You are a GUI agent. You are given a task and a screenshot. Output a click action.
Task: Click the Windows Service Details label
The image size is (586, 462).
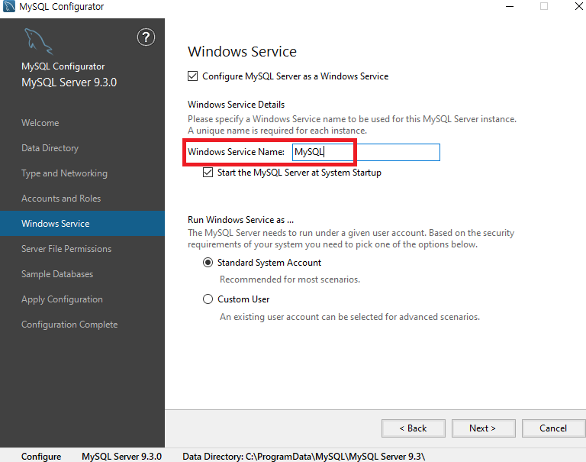coord(237,105)
